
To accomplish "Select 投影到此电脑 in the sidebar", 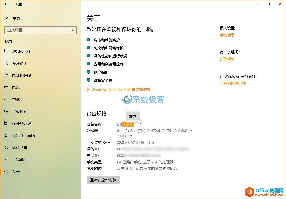I will pyautogui.click(x=40, y=136).
